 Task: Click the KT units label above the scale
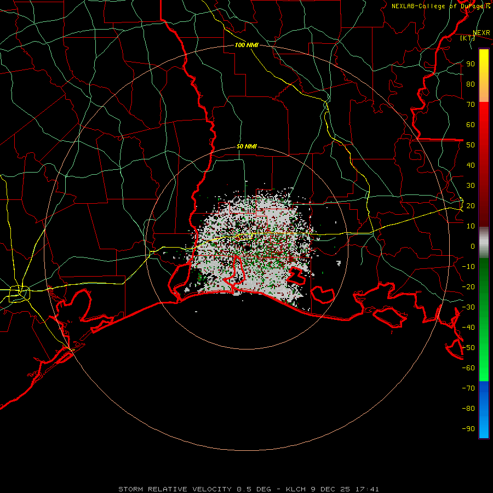coord(468,38)
